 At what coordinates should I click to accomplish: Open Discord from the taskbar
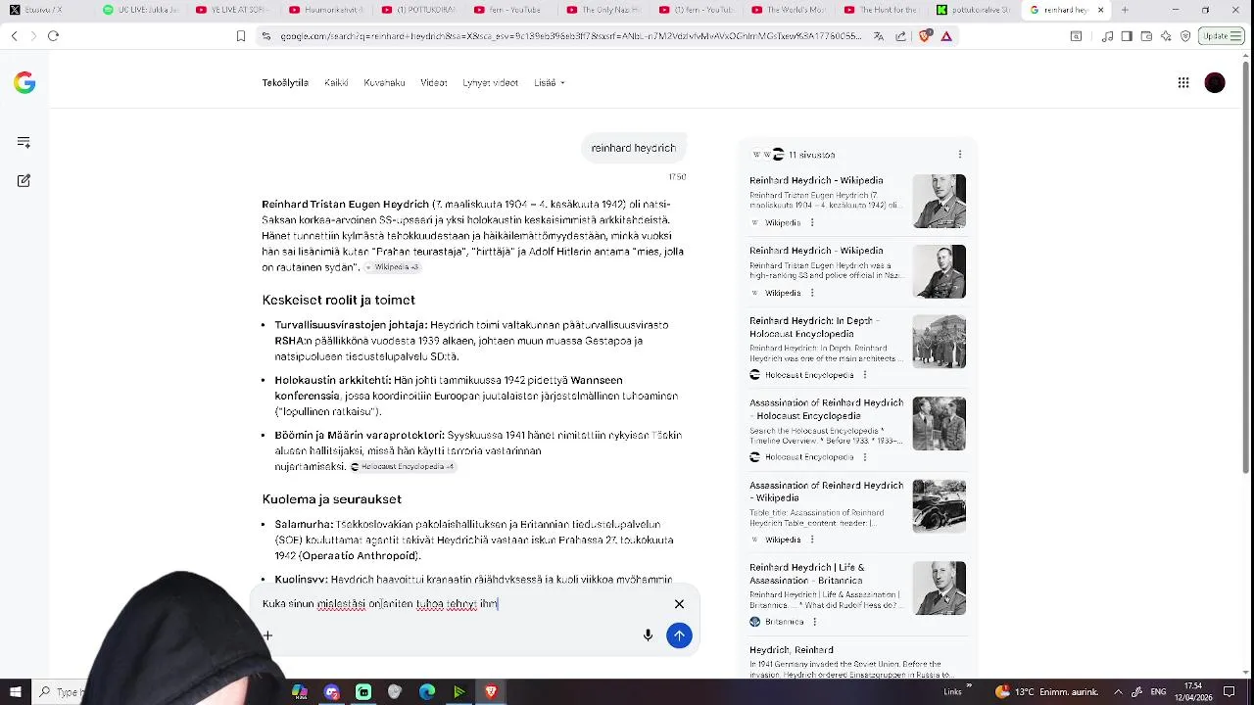[x=332, y=692]
